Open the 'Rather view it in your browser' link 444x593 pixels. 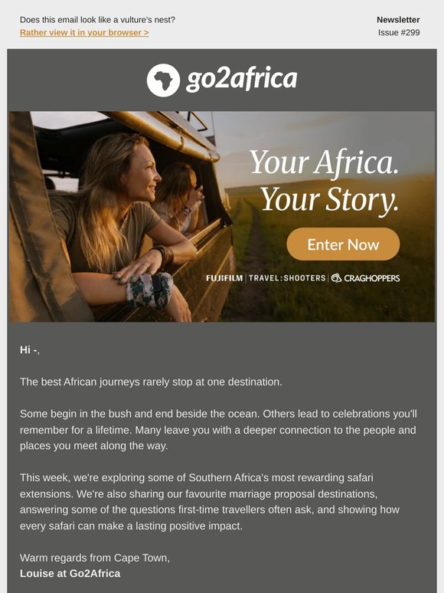click(84, 32)
